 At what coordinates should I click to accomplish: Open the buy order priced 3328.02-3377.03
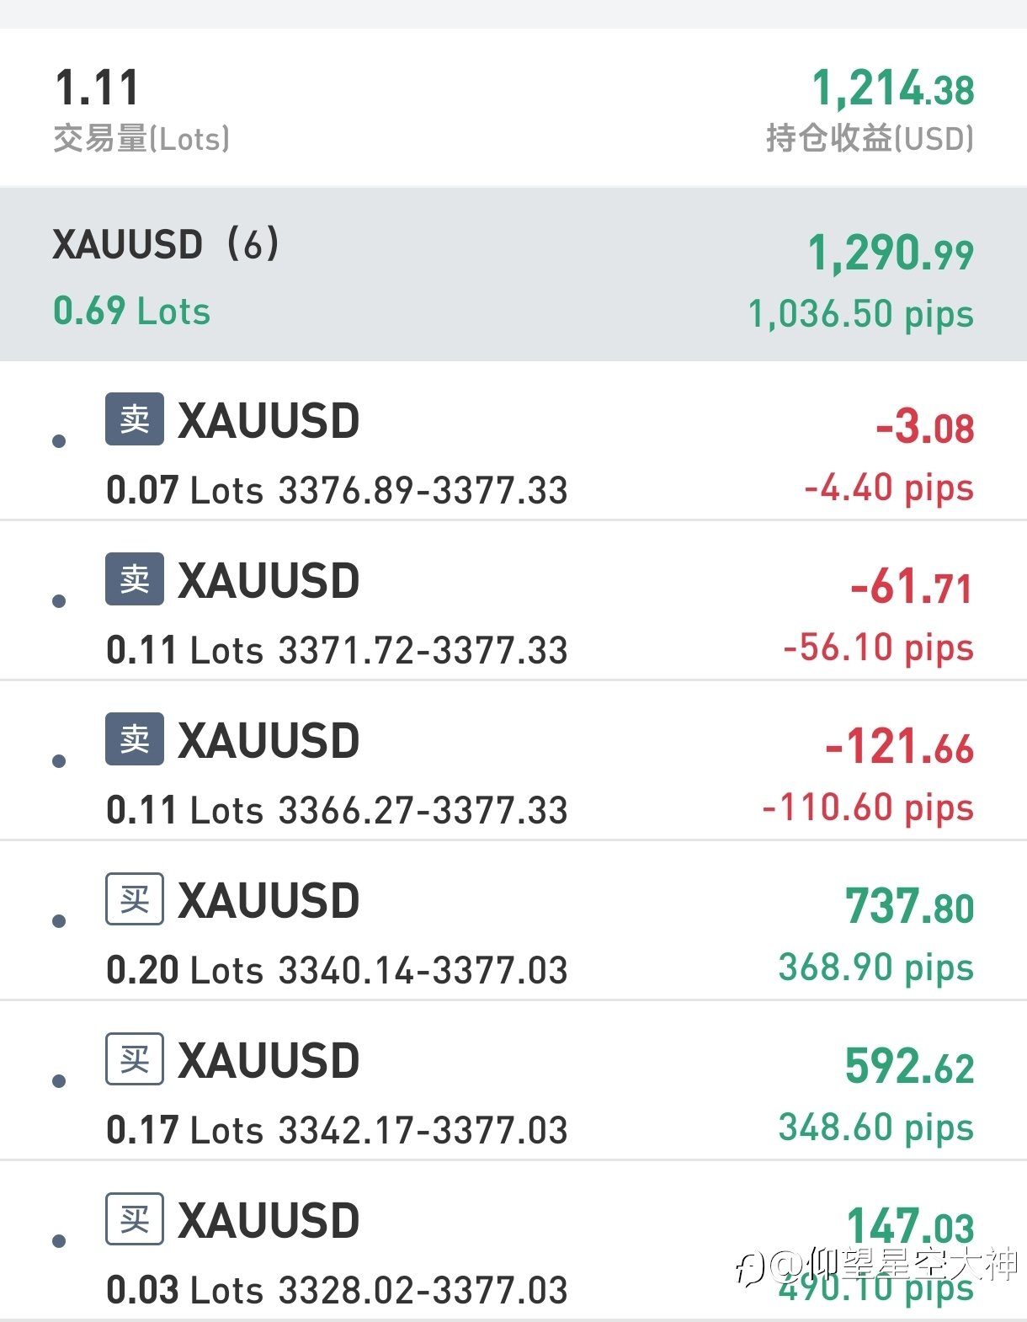pyautogui.click(x=513, y=1240)
